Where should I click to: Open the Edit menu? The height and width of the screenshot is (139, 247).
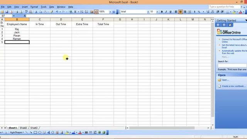tap(9, 7)
